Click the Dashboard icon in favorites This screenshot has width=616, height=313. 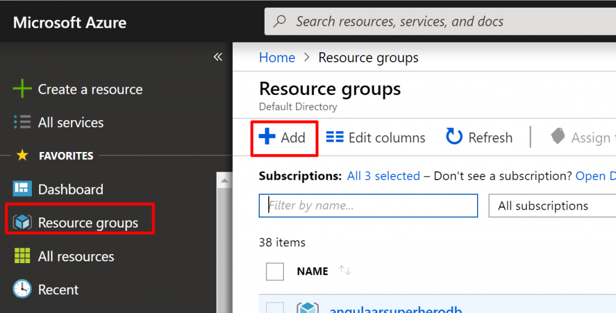(22, 189)
